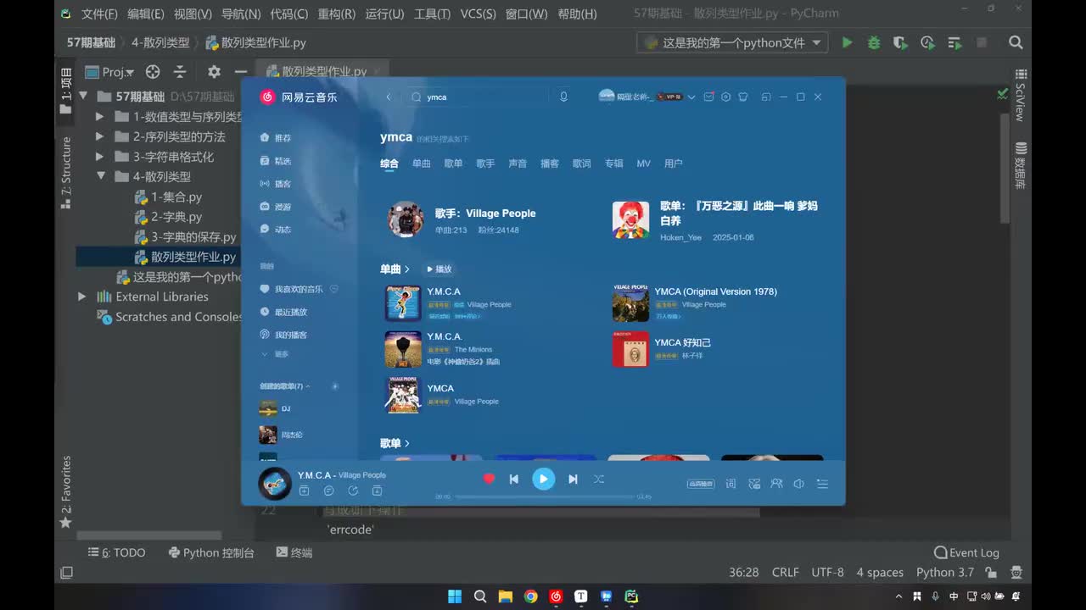Screen dimensions: 1086x610
Task: Expand the External Libraries node
Action: (x=82, y=297)
